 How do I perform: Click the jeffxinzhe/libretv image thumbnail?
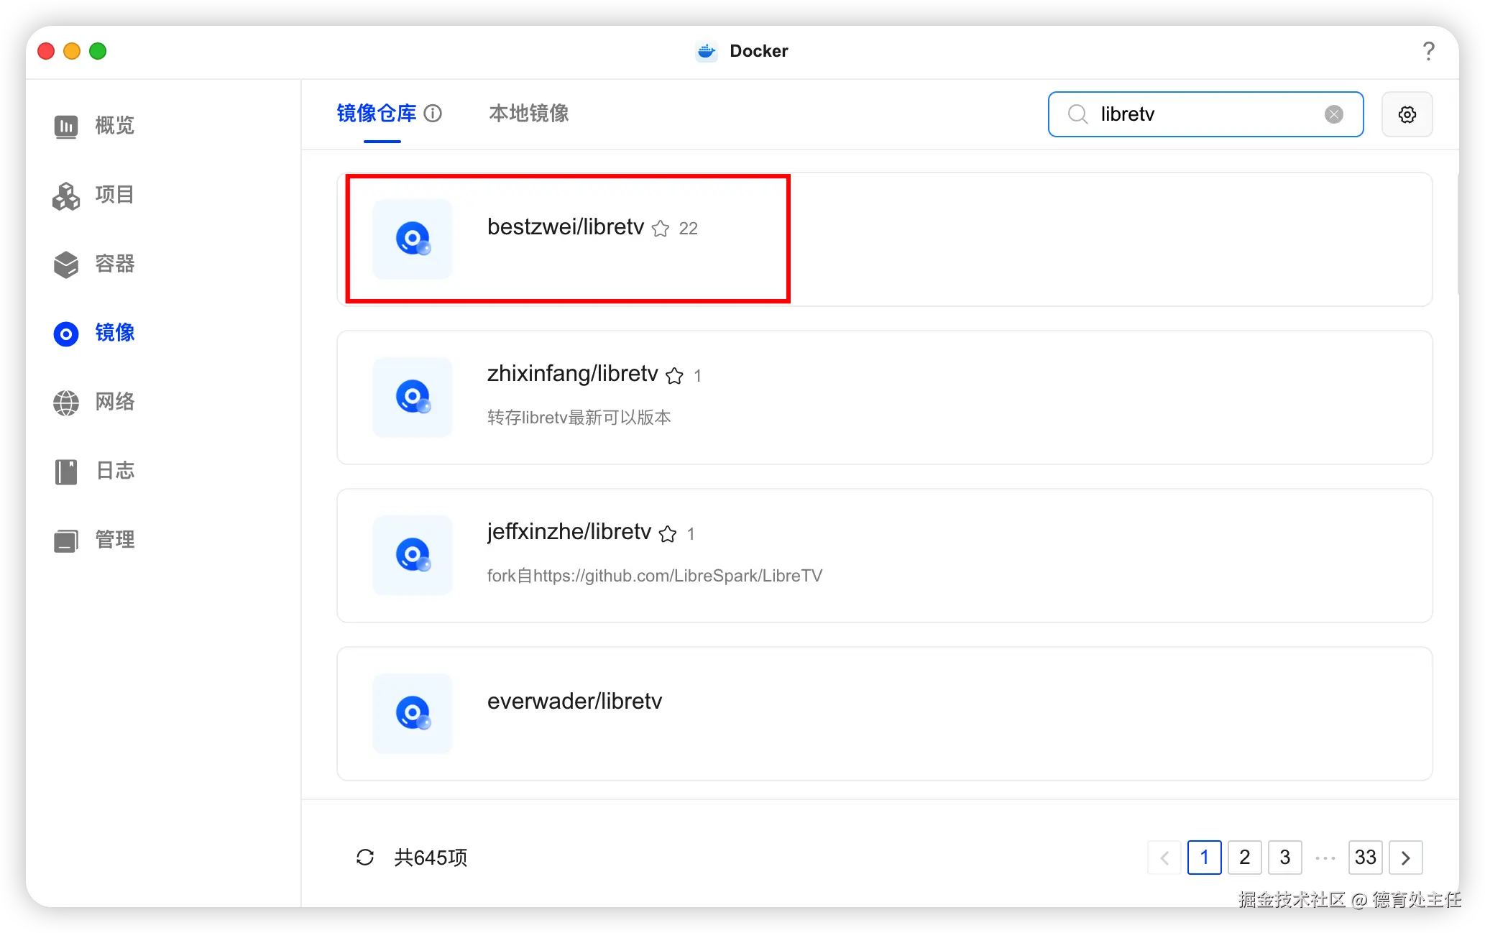point(413,555)
